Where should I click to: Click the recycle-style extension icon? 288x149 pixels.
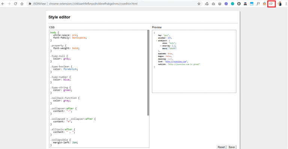pyautogui.click(x=207, y=4)
